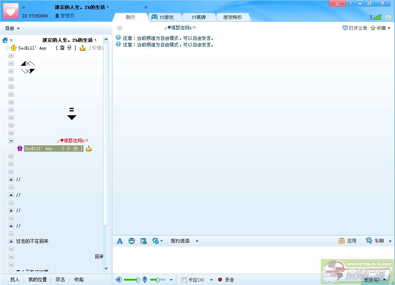Switch to the YY游戏 tab

coord(163,17)
